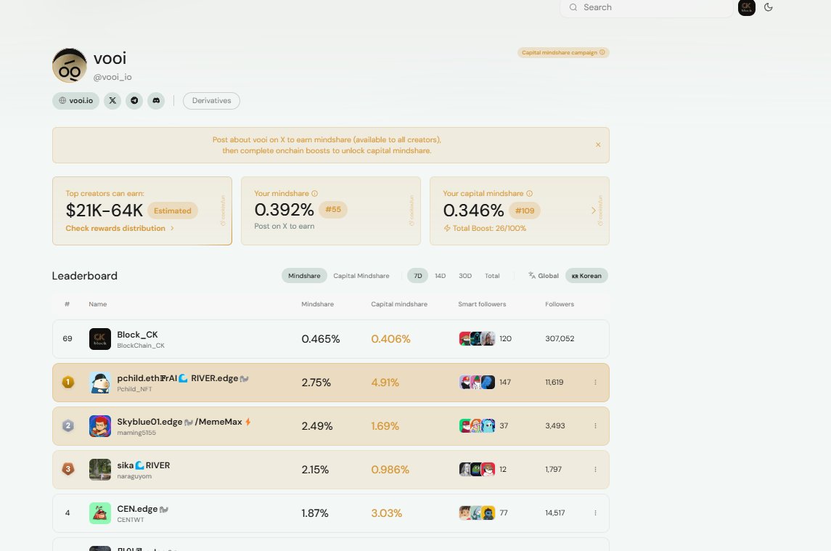Click the #55 mindshare rank badge
The height and width of the screenshot is (551, 831).
pyautogui.click(x=333, y=210)
